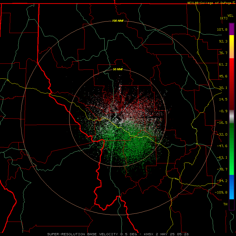Pick the green segment of the velocity color bar
Viewport: 236px width, 236px height.
[232, 149]
